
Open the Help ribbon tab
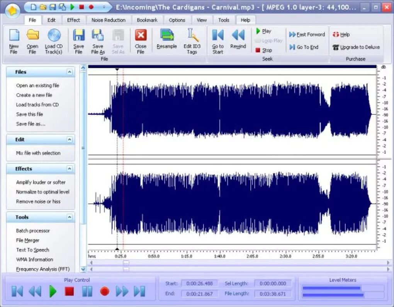tap(245, 20)
